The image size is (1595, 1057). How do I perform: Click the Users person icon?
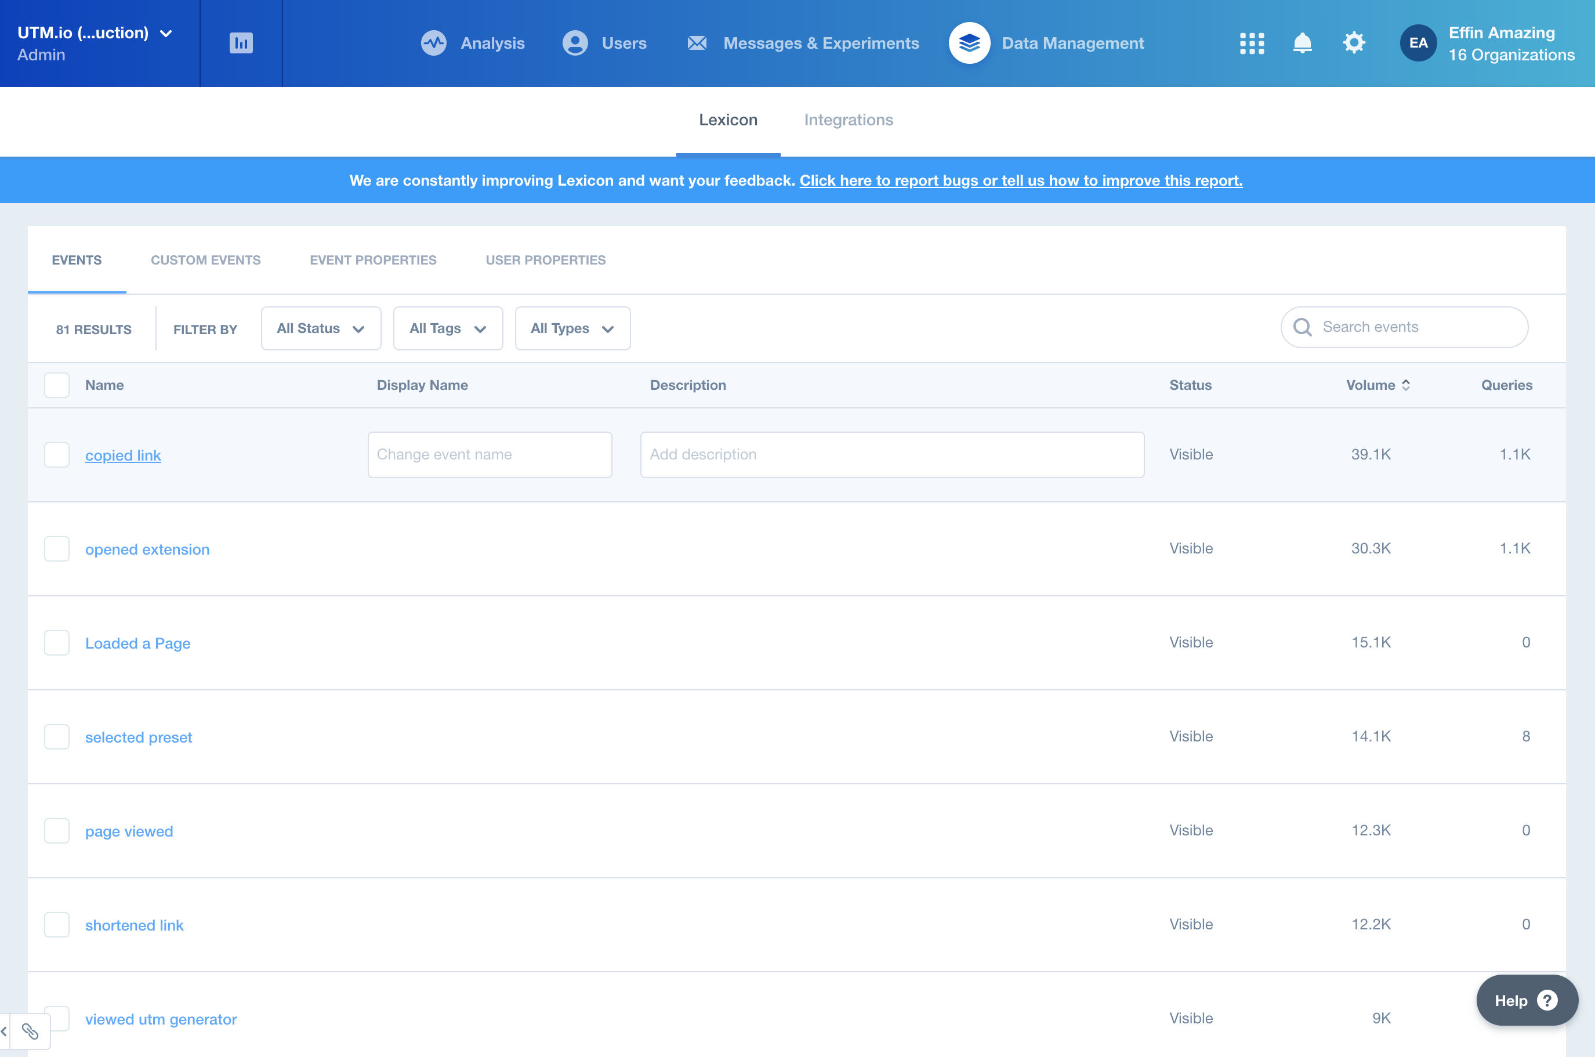point(575,43)
